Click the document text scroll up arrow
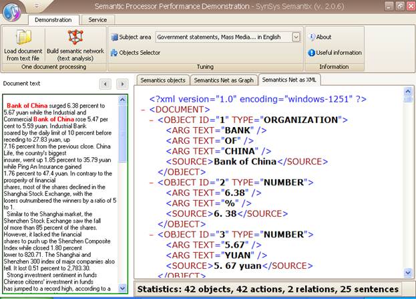The height and width of the screenshot is (299, 416). (x=122, y=100)
